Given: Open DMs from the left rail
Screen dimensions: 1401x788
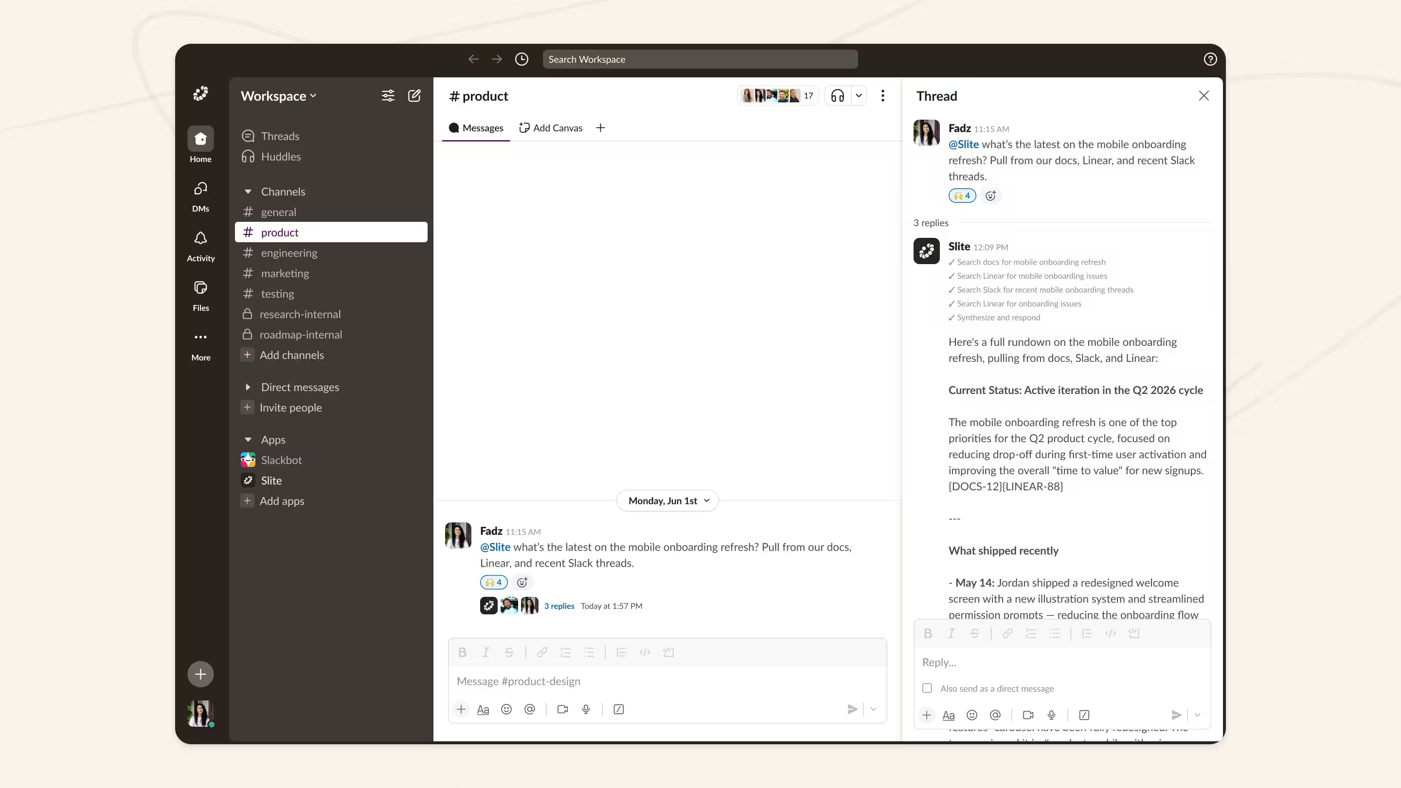Looking at the screenshot, I should [200, 197].
